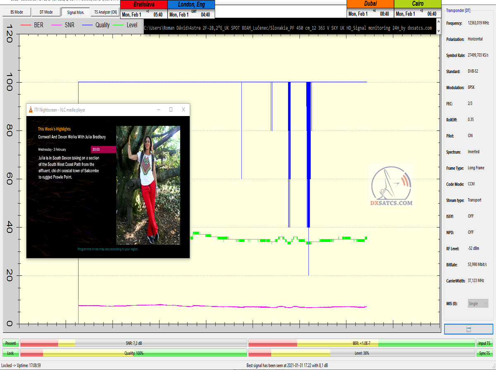Click the VLC cone icon in title bar
The height and width of the screenshot is (370, 496).
[x=30, y=110]
